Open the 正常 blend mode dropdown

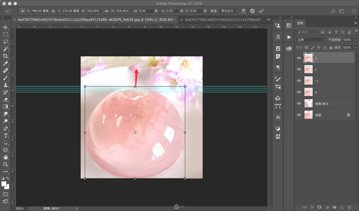coord(312,40)
